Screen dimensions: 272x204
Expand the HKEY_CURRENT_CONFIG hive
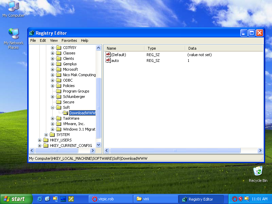point(39,146)
